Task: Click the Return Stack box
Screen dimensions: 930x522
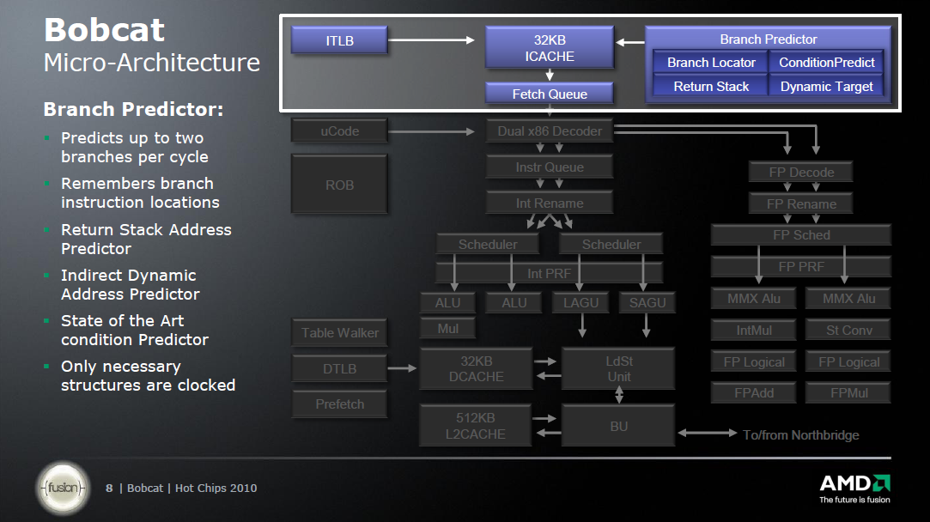Action: (711, 86)
